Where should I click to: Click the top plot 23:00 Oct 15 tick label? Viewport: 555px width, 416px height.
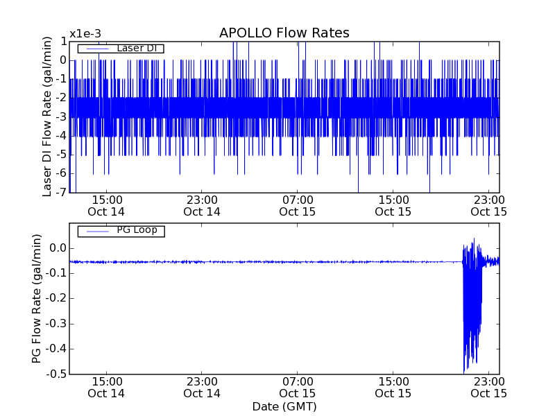[489, 206]
